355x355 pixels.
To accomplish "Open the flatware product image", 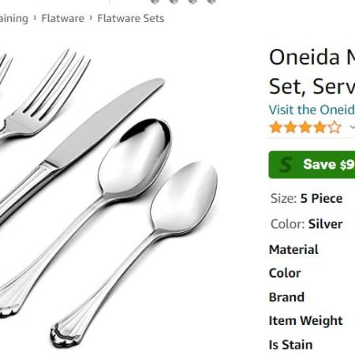I will pyautogui.click(x=109, y=199).
